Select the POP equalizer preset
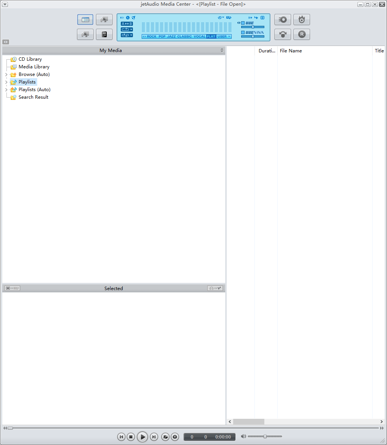387x445 pixels. click(162, 36)
